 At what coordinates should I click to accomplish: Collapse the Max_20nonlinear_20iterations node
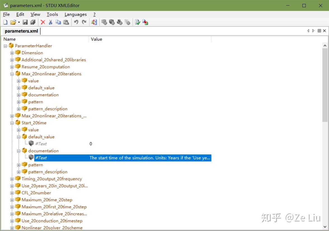(12, 74)
